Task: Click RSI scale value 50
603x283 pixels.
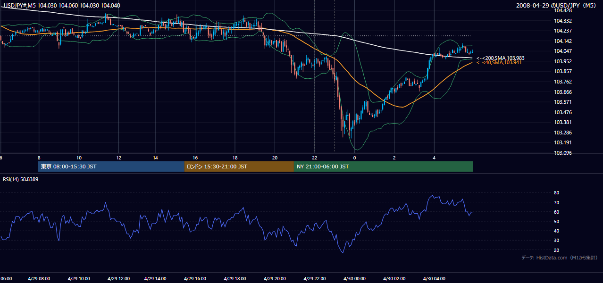Action: (557, 221)
